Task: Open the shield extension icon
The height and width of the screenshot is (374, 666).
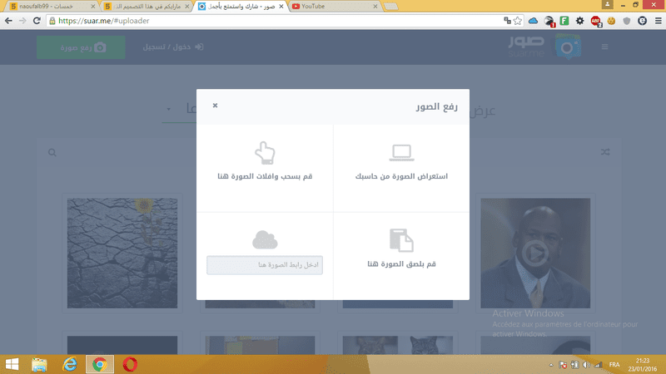Action: tap(627, 21)
